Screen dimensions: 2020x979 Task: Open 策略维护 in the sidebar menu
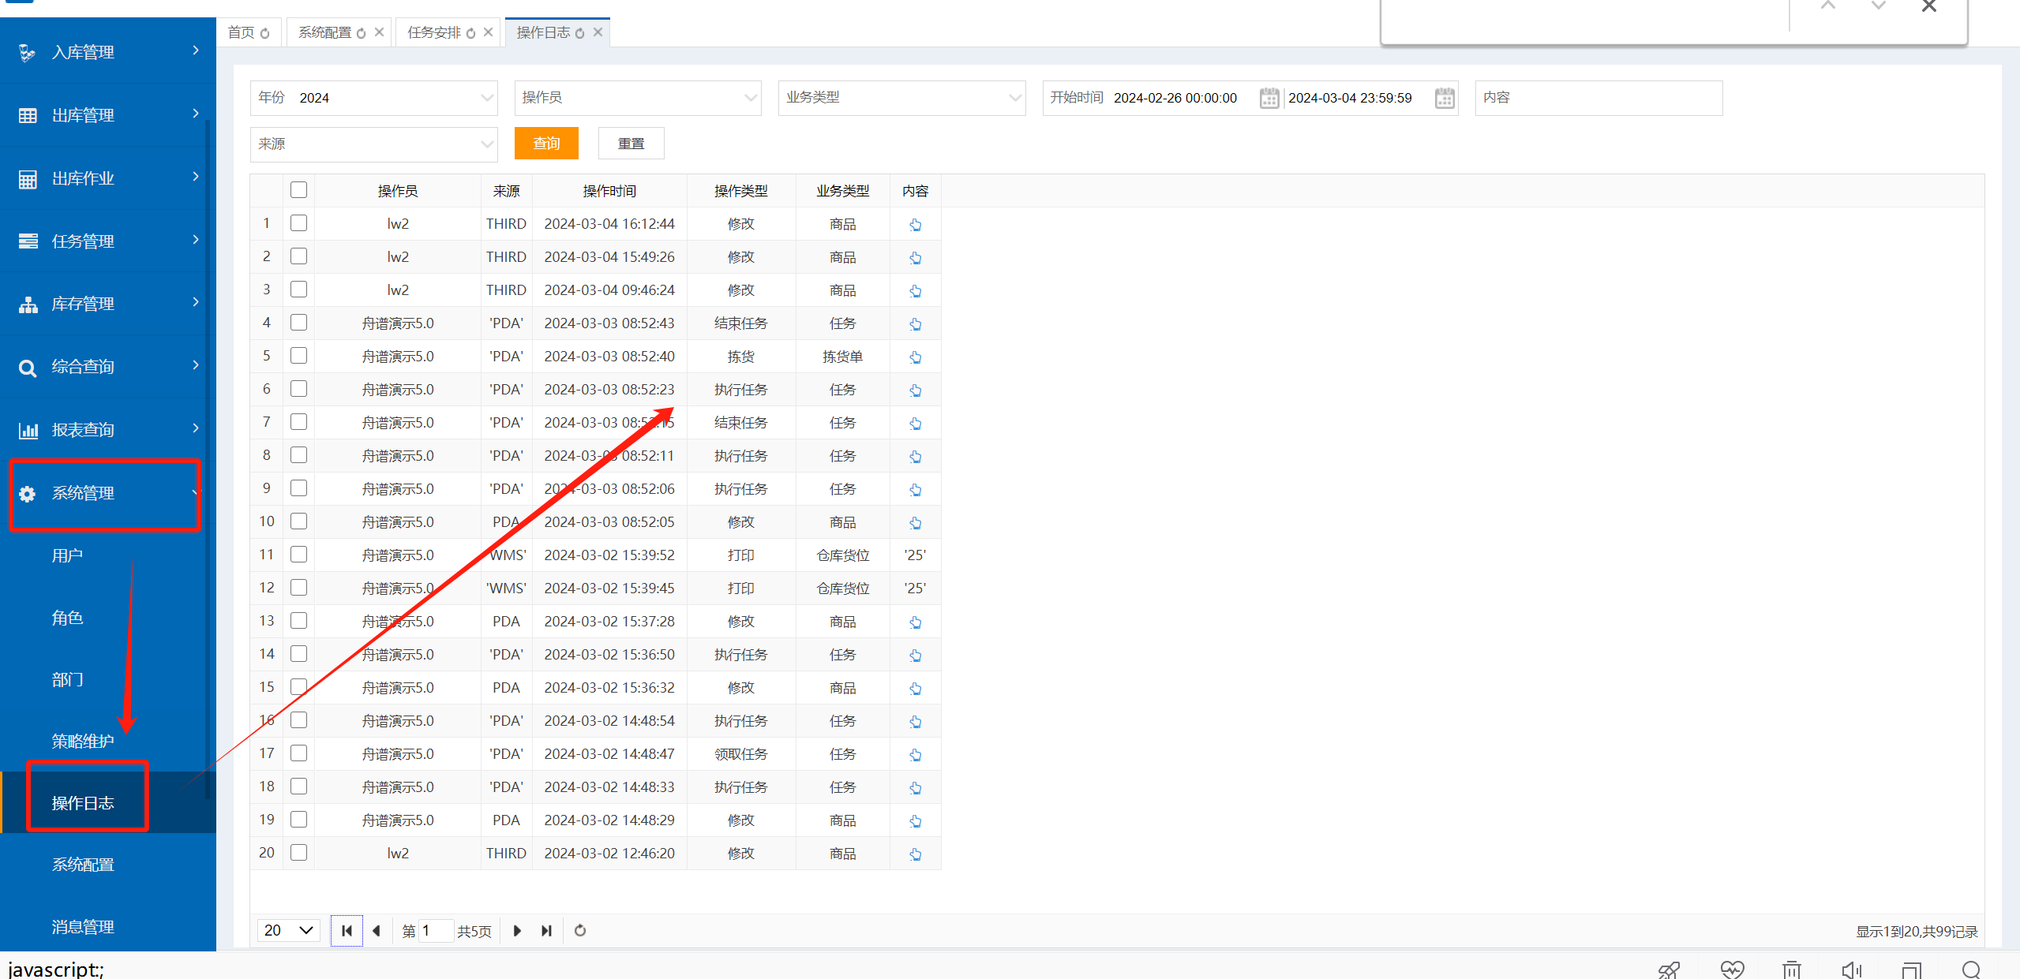point(83,741)
